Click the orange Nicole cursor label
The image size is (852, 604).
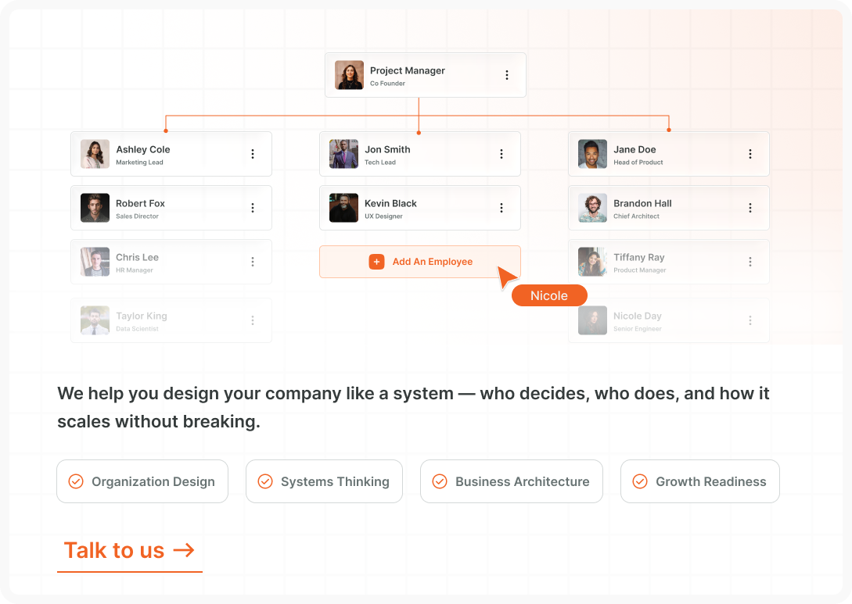click(549, 295)
